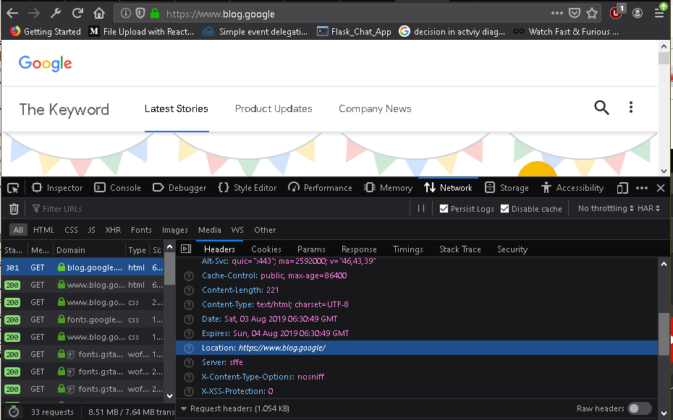Viewport: 673px width, 420px height.
Task: View the Timings tab of the request
Action: point(407,249)
